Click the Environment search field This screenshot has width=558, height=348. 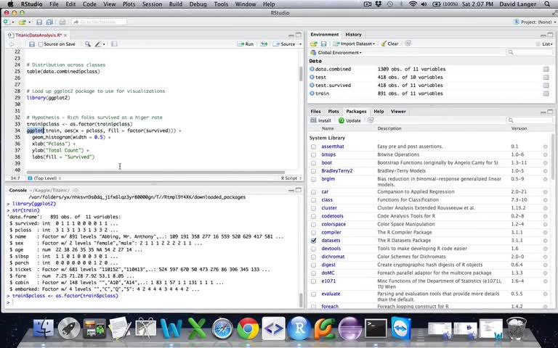click(530, 52)
